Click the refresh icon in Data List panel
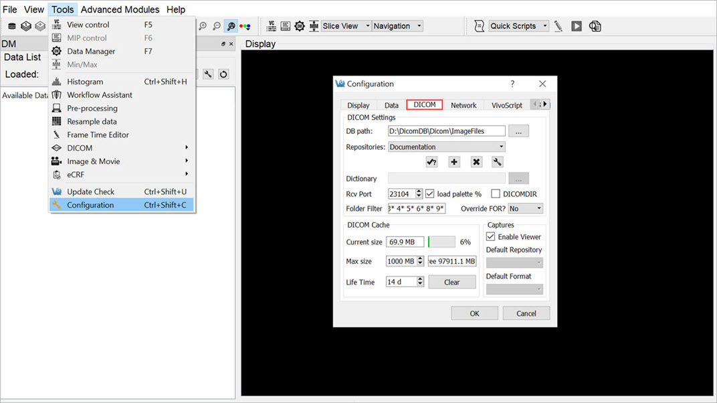The image size is (717, 403). click(x=223, y=74)
